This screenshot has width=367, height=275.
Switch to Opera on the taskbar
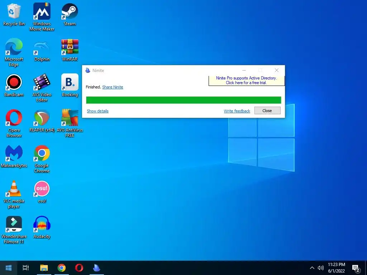(x=79, y=268)
